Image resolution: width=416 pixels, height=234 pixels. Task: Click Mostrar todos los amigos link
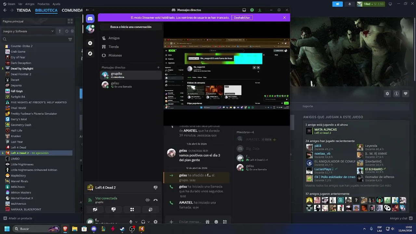tap(348, 186)
